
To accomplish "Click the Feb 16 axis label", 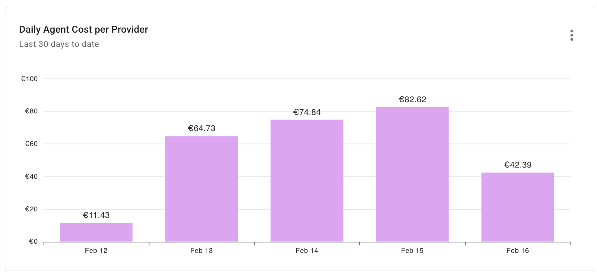I will [x=517, y=250].
